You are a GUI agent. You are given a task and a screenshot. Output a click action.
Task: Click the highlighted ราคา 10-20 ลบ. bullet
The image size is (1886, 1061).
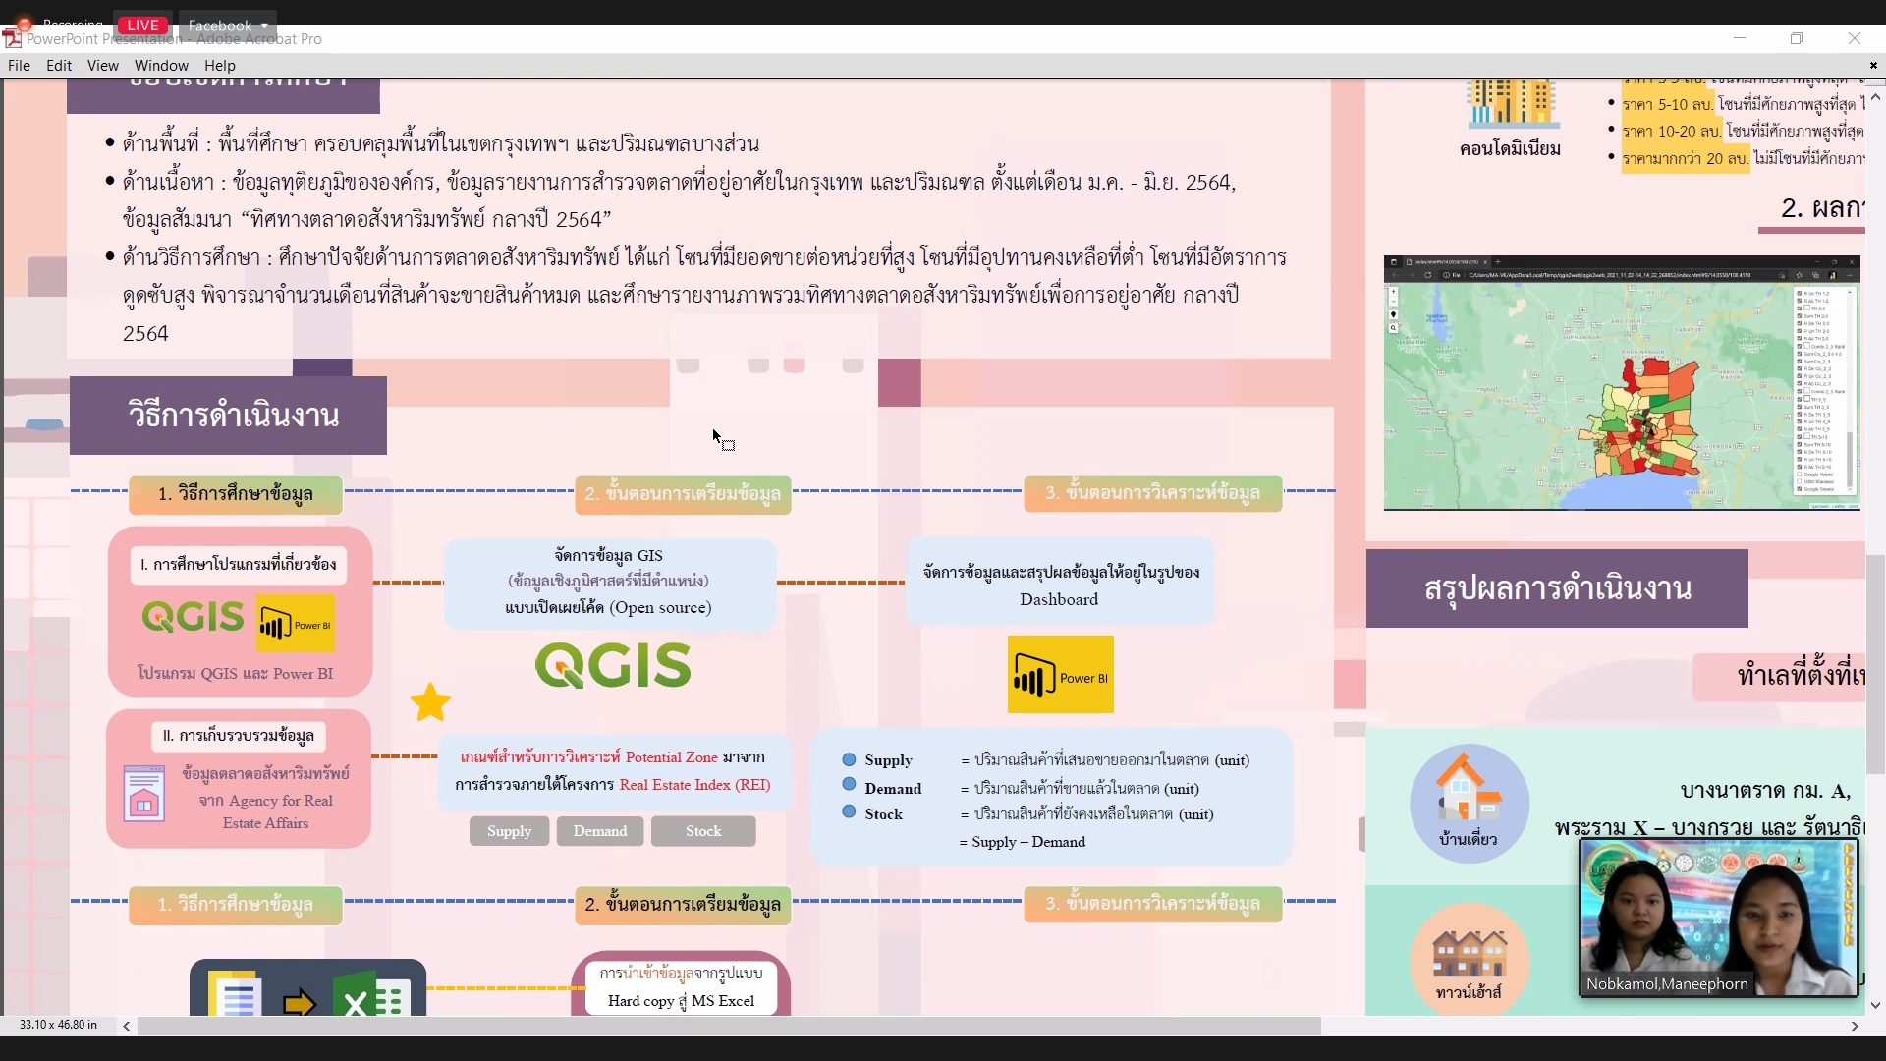[x=1672, y=131]
